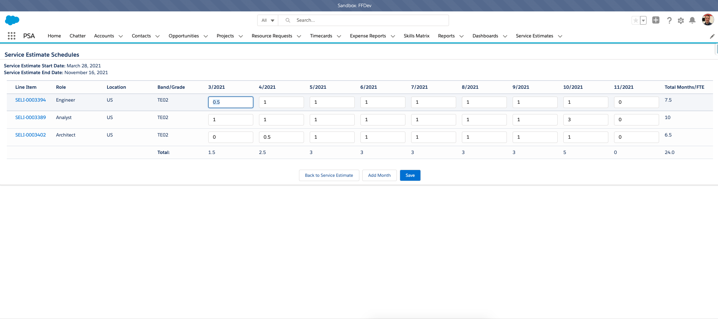Image resolution: width=718 pixels, height=319 pixels.
Task: Open Accounts tab
Action: tap(104, 36)
